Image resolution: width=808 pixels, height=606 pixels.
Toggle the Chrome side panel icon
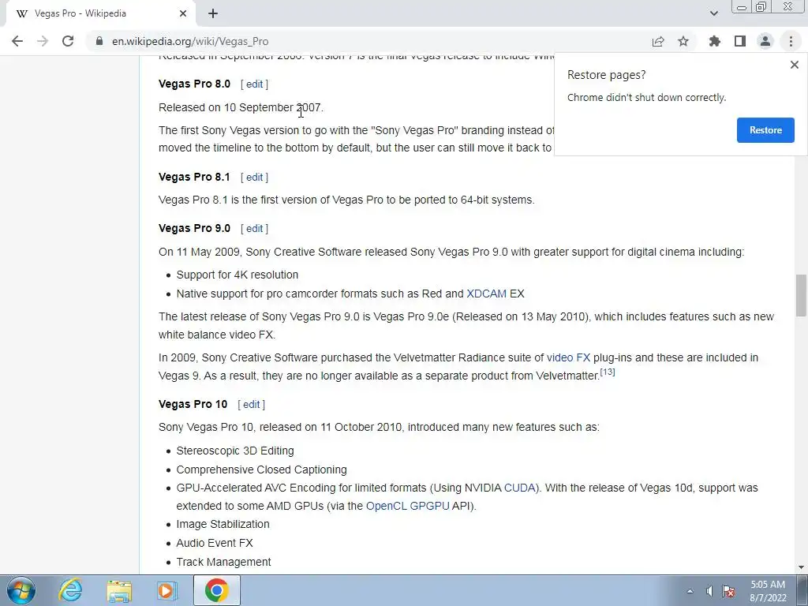pos(740,41)
